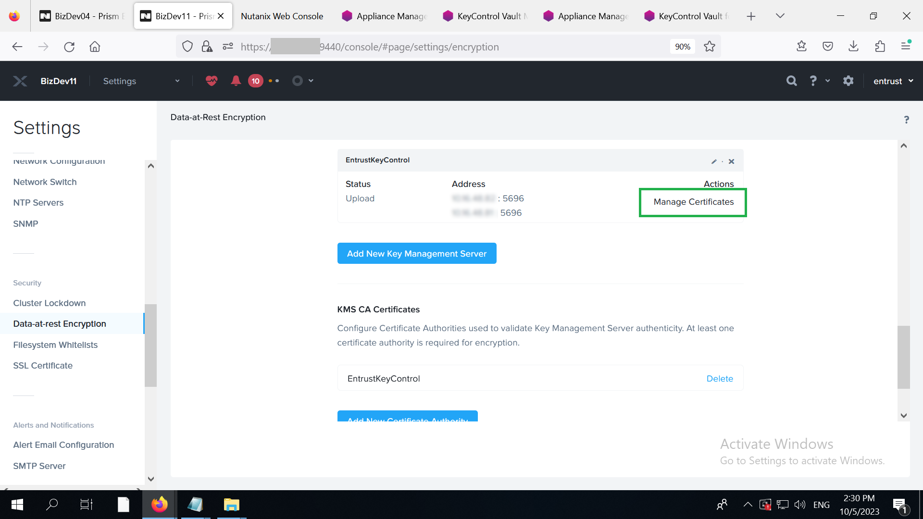The height and width of the screenshot is (519, 923).
Task: Select SNMP in settings sidebar
Action: click(x=25, y=224)
